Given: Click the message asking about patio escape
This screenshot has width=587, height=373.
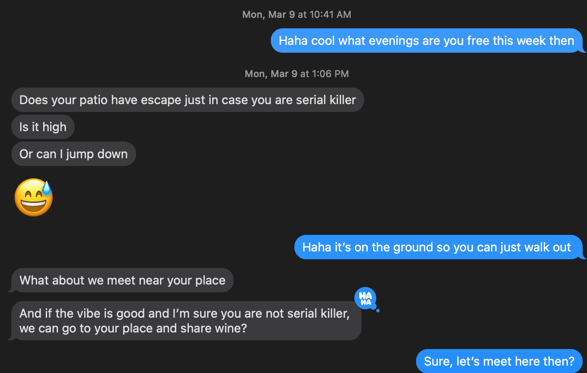Looking at the screenshot, I should [x=188, y=100].
